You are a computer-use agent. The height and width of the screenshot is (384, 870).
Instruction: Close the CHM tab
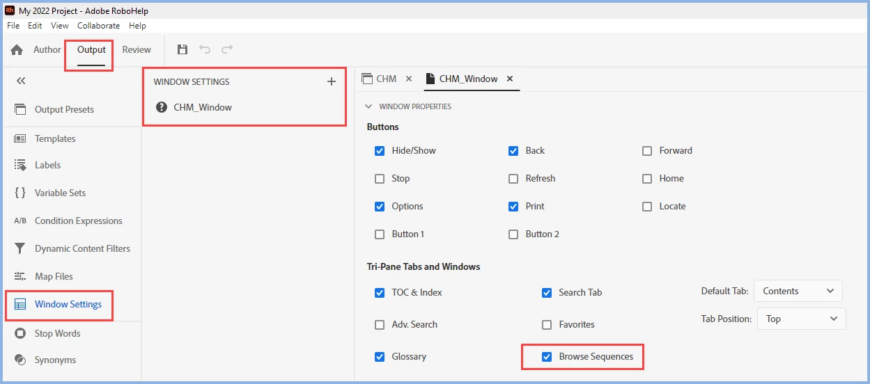click(409, 79)
